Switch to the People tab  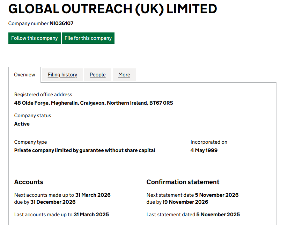(x=98, y=75)
